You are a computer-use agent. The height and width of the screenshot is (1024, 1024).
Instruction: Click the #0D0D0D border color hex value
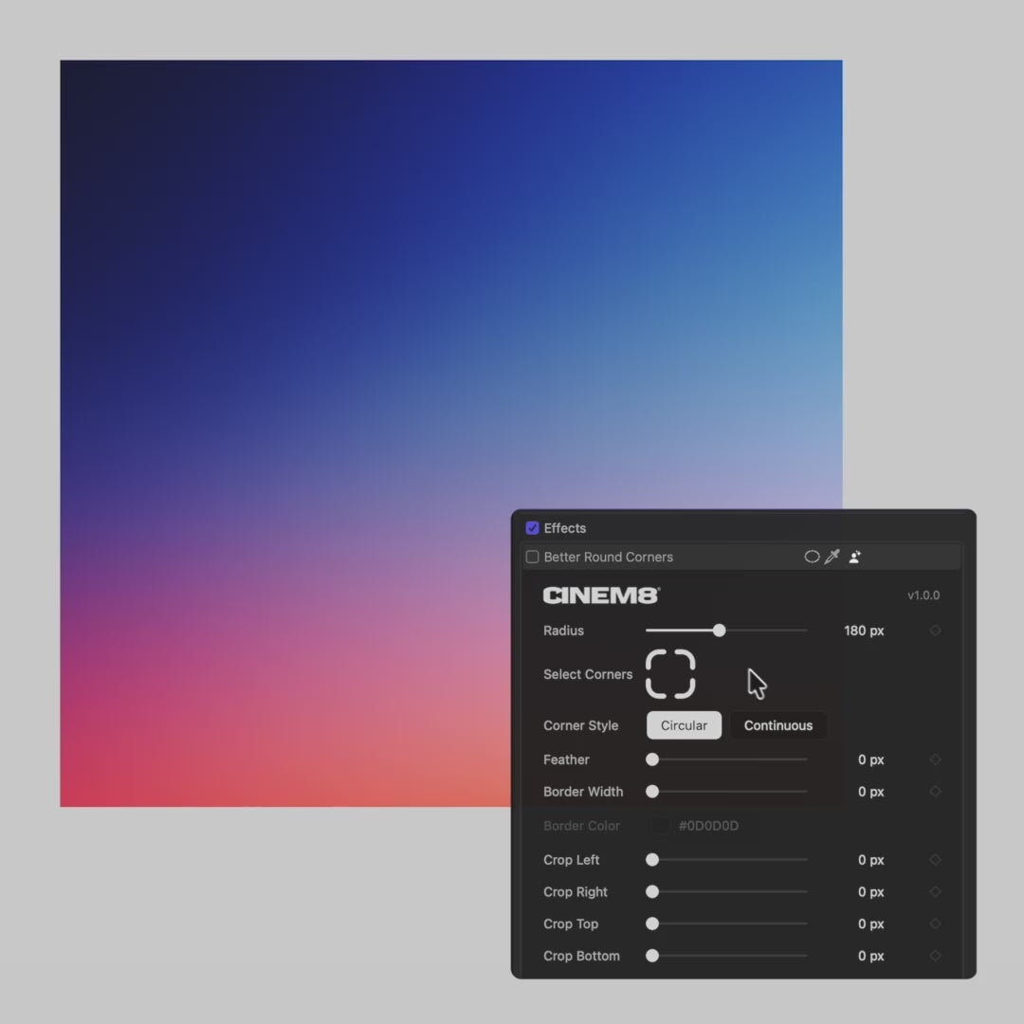tap(708, 826)
